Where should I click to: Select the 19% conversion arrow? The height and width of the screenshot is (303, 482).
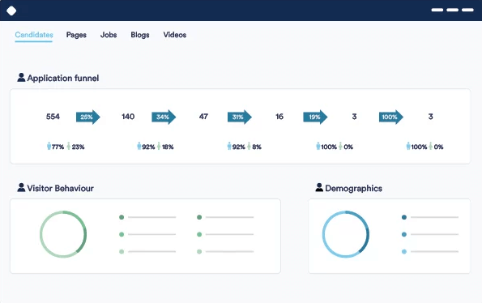[315, 117]
